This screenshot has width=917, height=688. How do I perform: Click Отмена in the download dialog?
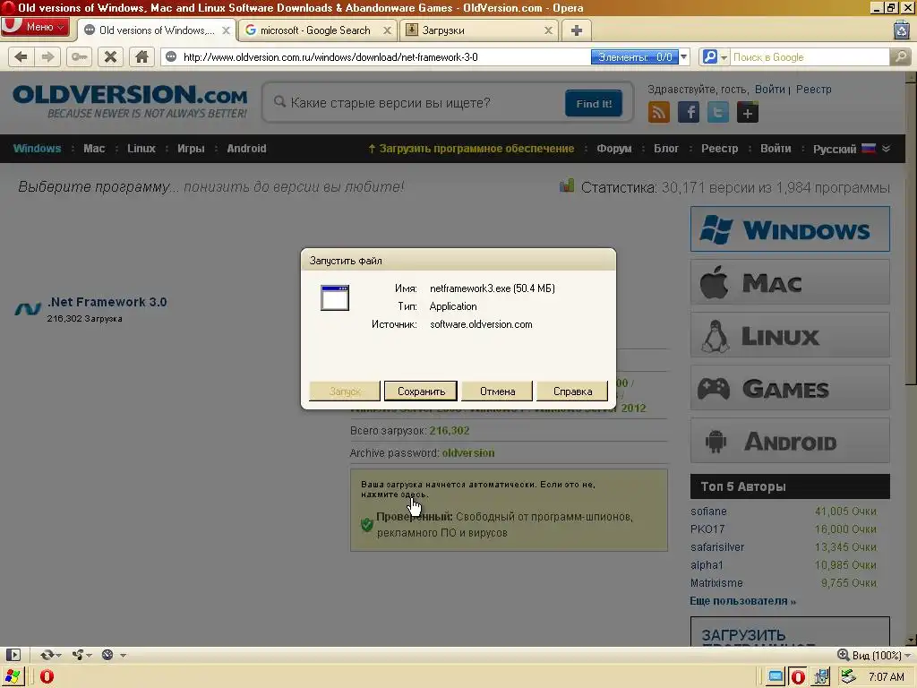point(497,391)
